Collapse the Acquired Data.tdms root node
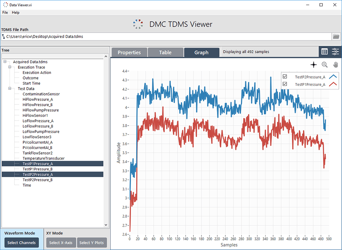The height and width of the screenshot is (250, 342). point(5,62)
